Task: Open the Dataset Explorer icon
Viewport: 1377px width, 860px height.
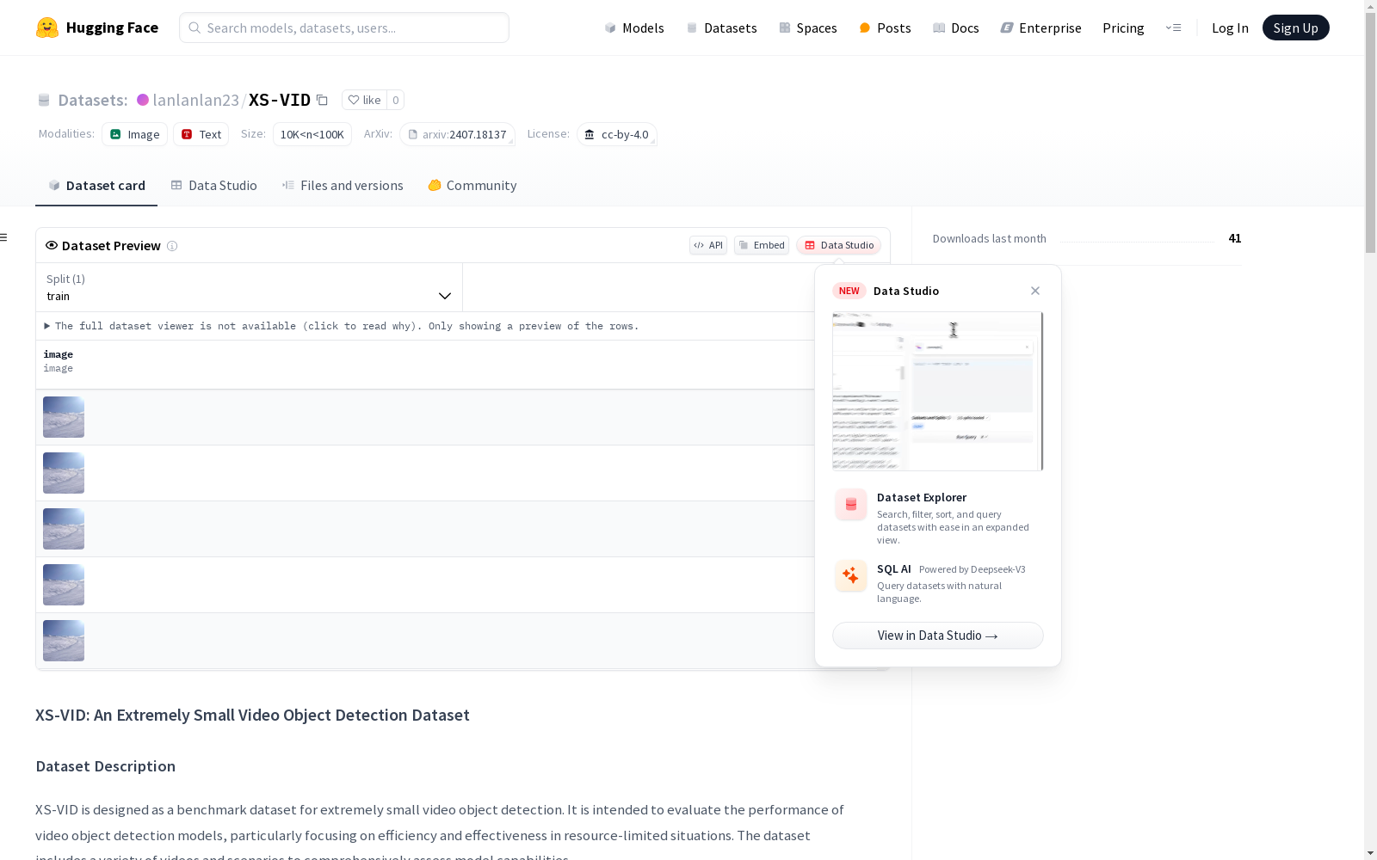Action: (x=851, y=505)
